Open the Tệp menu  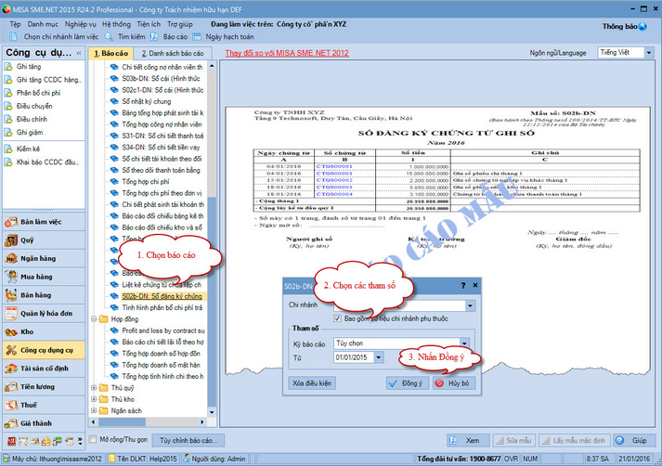point(15,24)
